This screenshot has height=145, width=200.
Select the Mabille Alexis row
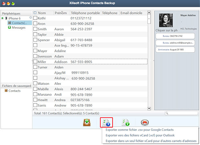tap(90, 89)
